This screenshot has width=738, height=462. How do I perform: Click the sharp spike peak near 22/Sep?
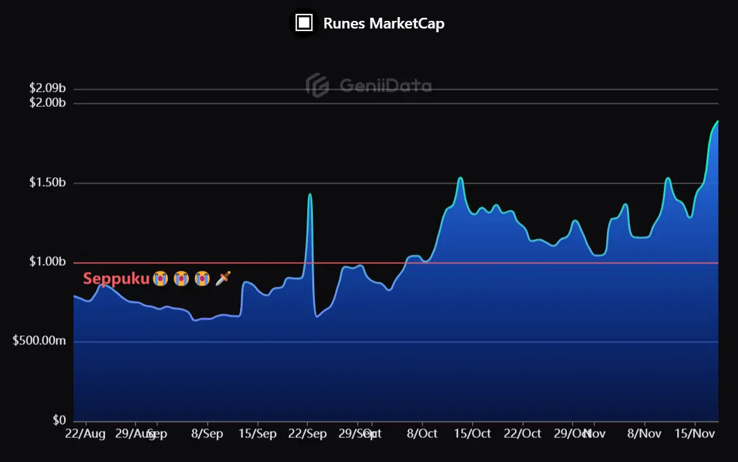tap(310, 194)
